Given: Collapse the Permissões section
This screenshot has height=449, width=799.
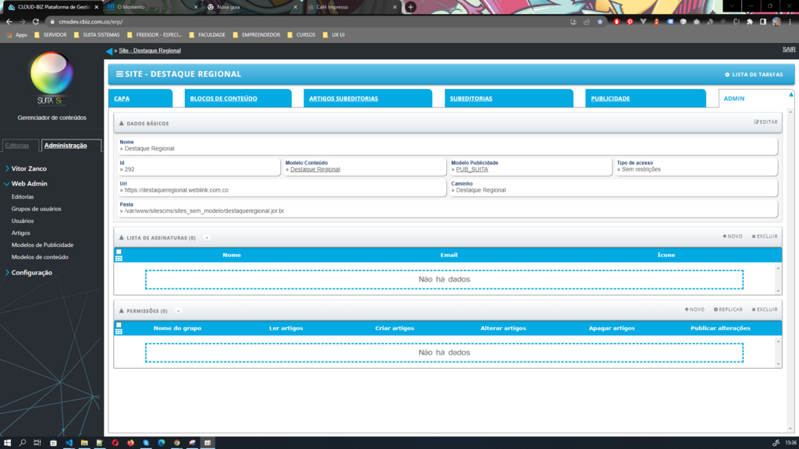Looking at the screenshot, I should (121, 310).
